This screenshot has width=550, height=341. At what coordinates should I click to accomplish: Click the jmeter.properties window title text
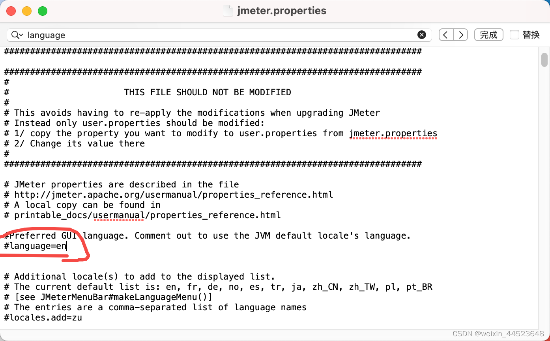[282, 11]
